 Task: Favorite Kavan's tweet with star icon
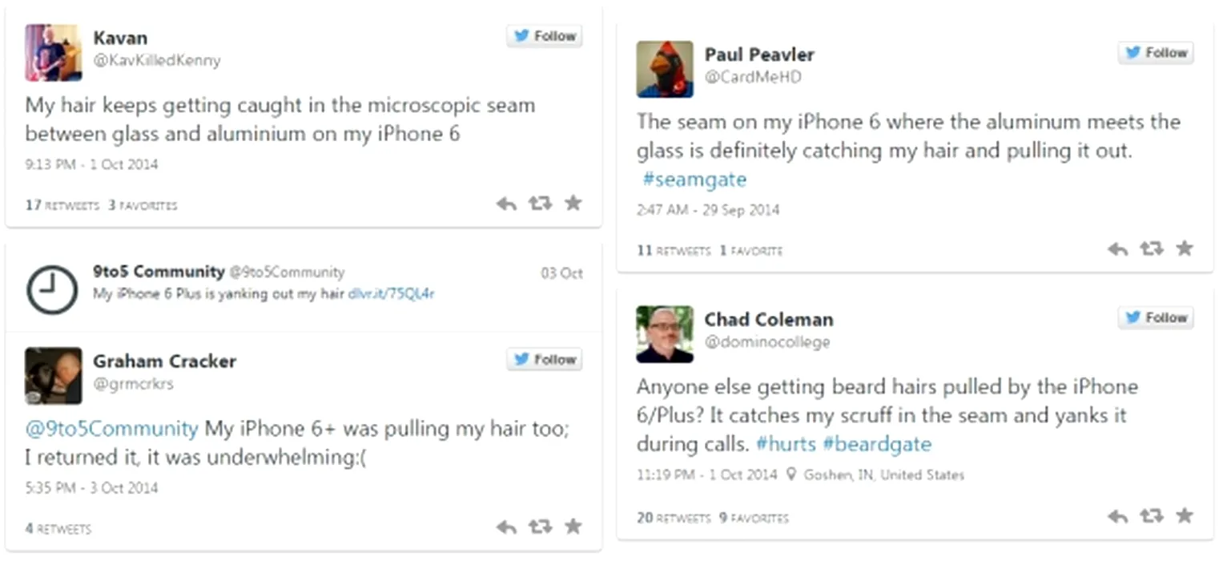point(573,203)
